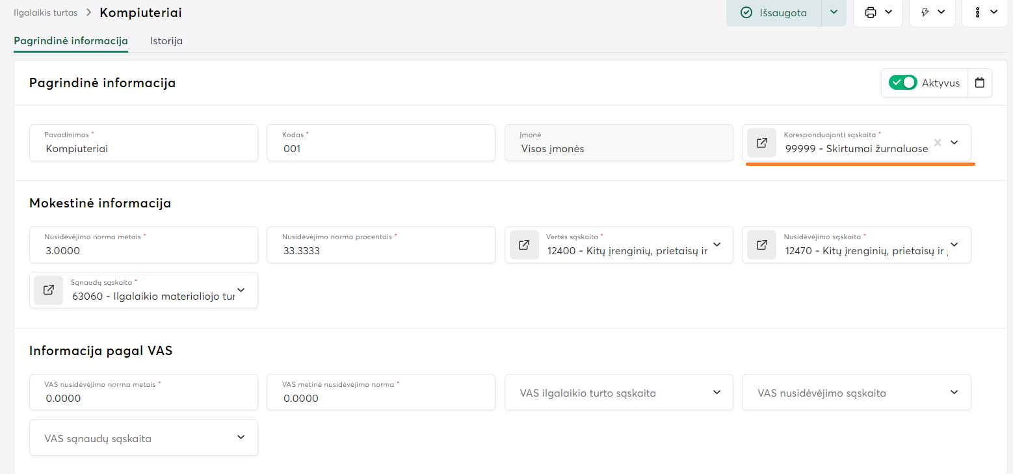
Task: Open the print options printer icon
Action: (871, 12)
